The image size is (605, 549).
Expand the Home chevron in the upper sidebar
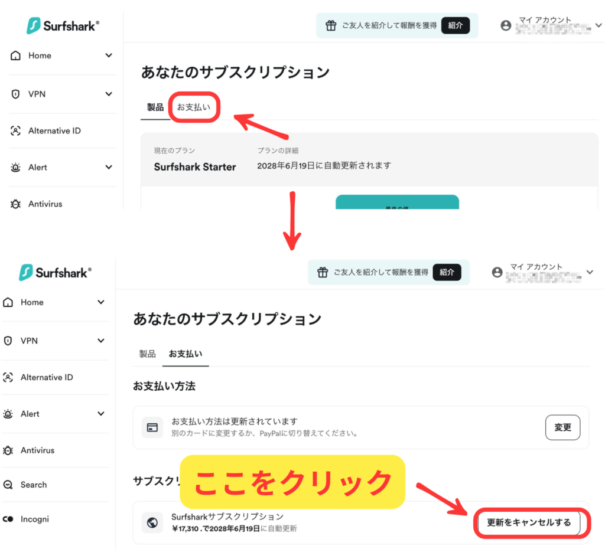109,55
